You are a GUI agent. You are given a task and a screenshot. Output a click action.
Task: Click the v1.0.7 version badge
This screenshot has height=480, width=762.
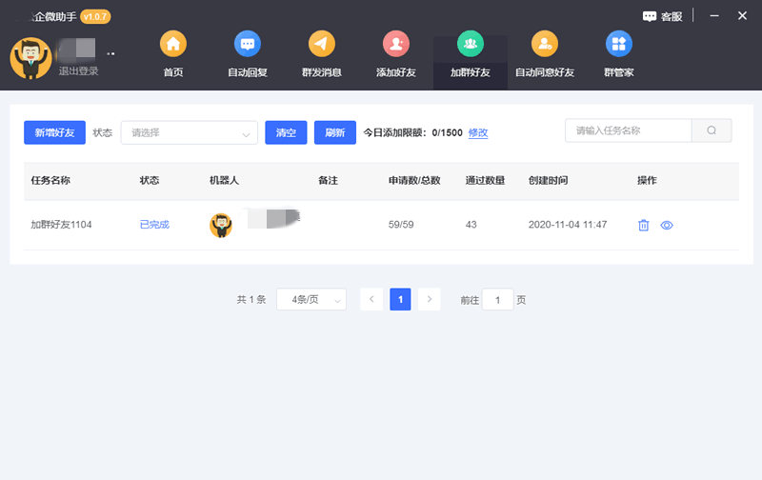[95, 16]
